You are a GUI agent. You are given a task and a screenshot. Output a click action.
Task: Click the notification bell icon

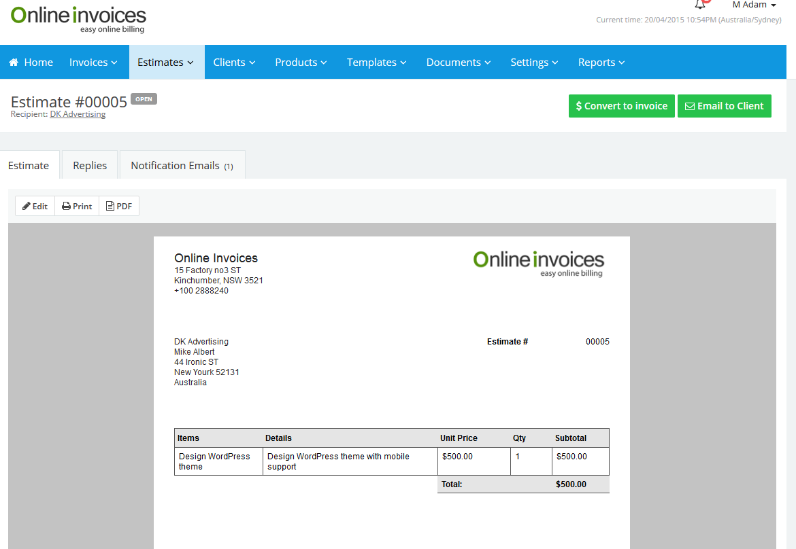click(x=700, y=4)
